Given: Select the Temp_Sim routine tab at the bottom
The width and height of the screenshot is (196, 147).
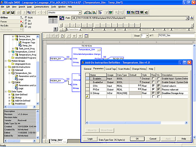Looking at the screenshot, I should (58, 141).
